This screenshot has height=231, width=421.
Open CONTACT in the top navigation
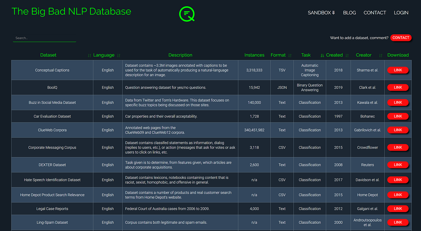point(375,13)
